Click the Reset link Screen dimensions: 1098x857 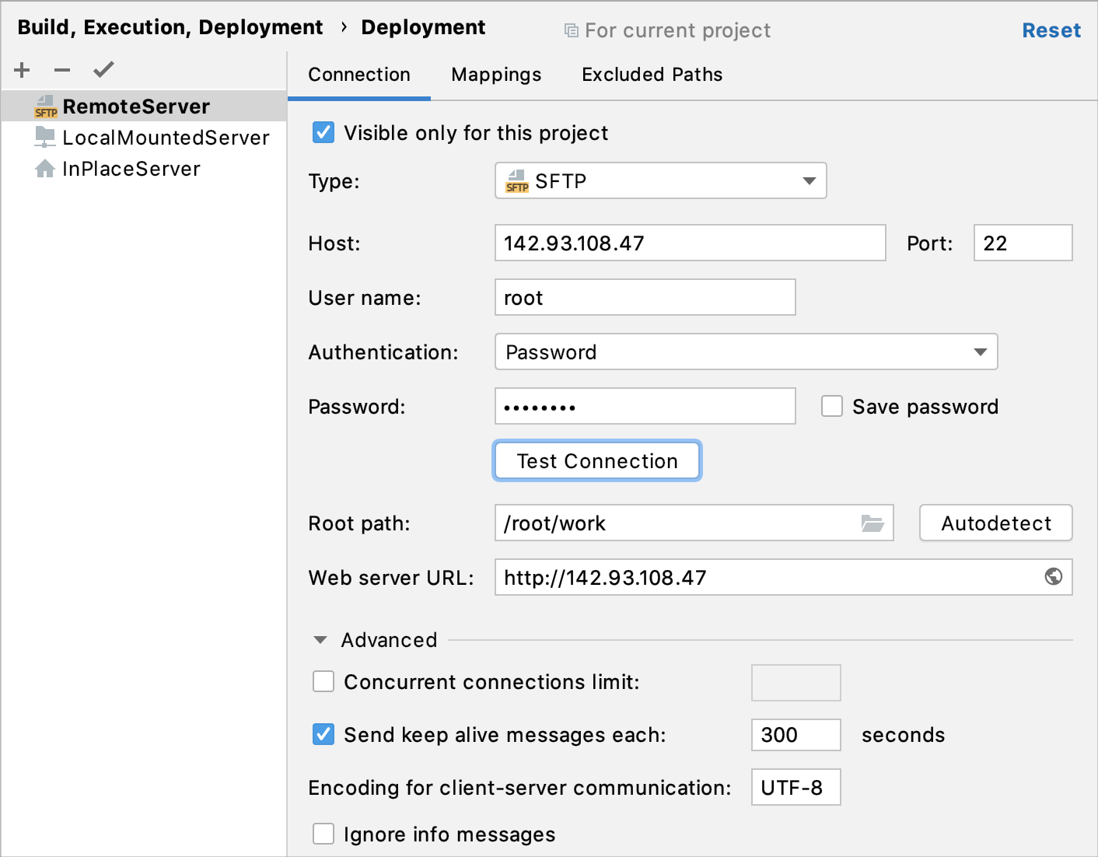pos(1051,30)
